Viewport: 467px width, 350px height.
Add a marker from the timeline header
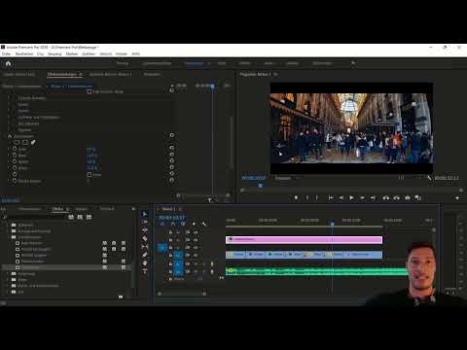pyautogui.click(x=194, y=224)
